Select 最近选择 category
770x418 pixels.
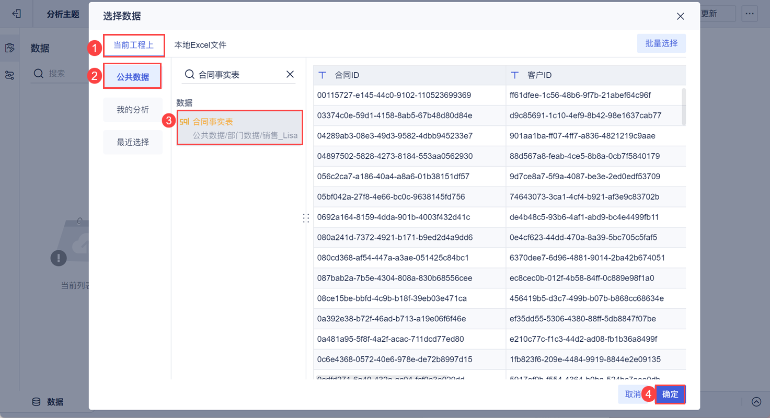tap(133, 142)
